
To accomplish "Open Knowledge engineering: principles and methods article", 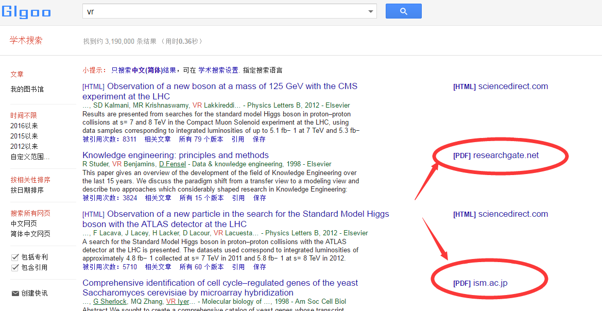I will click(175, 155).
